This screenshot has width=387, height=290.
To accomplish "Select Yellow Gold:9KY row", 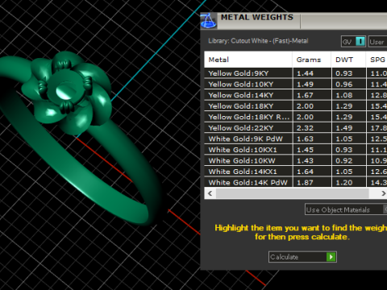I will click(x=296, y=73).
